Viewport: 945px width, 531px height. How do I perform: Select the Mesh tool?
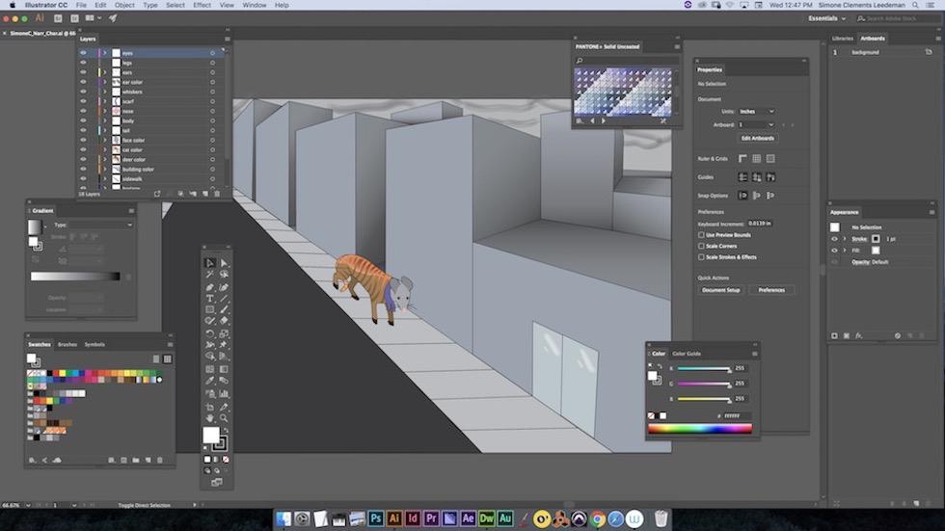(x=210, y=369)
